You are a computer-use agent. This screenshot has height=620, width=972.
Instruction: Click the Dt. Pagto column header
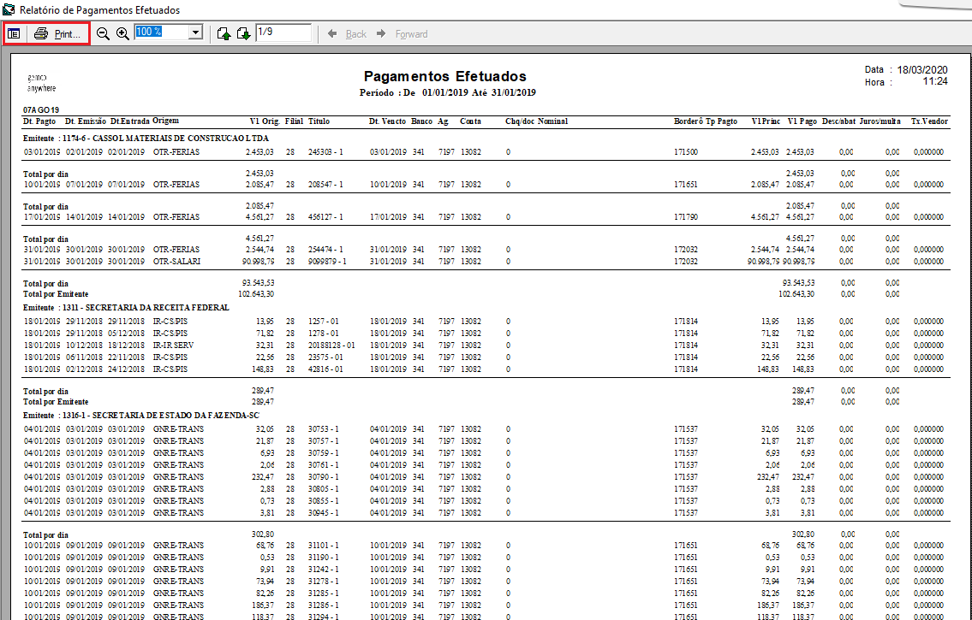39,121
